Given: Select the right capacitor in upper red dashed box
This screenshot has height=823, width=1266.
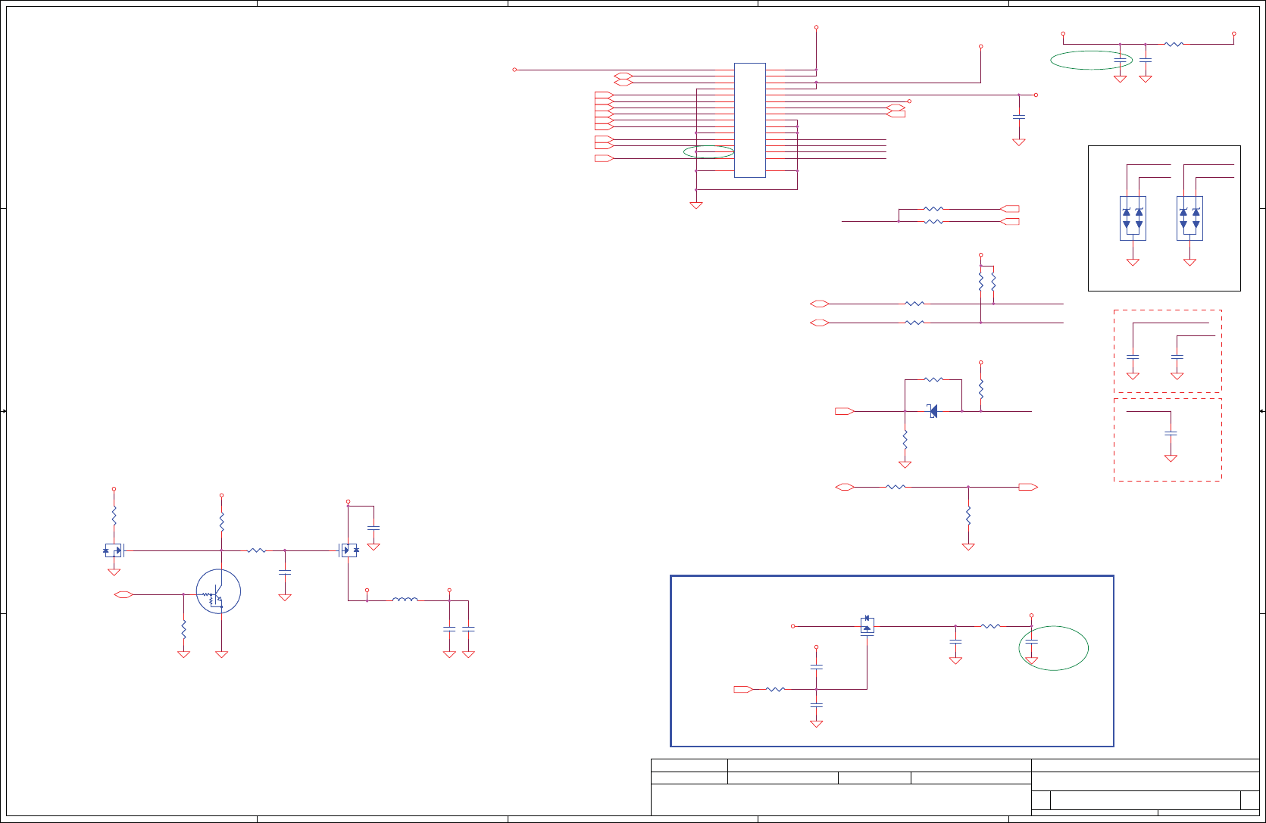Looking at the screenshot, I should click(x=1177, y=356).
